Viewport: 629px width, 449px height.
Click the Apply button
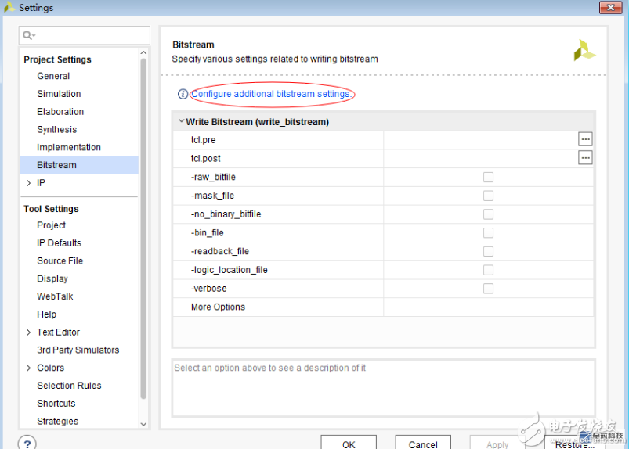click(497, 442)
